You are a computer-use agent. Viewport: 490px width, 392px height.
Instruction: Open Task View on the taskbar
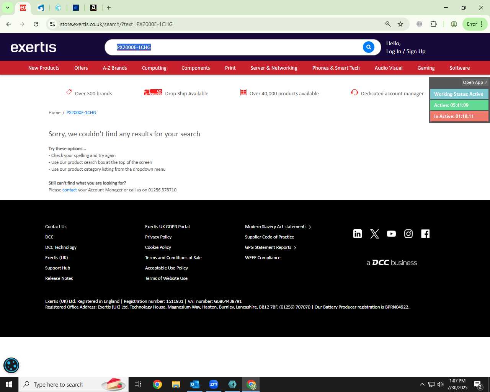[x=138, y=384]
